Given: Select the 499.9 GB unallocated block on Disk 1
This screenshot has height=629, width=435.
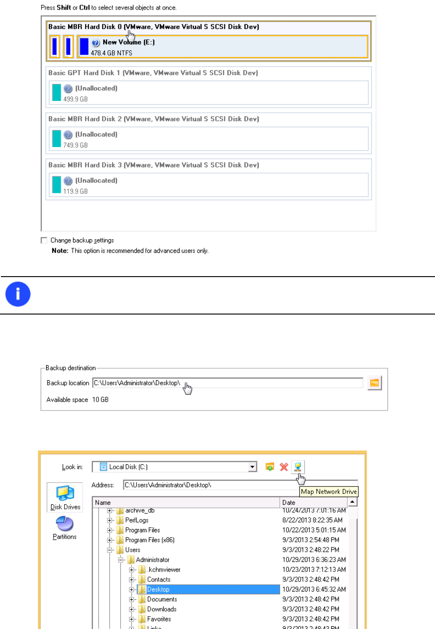Looking at the screenshot, I should pyautogui.click(x=208, y=93).
